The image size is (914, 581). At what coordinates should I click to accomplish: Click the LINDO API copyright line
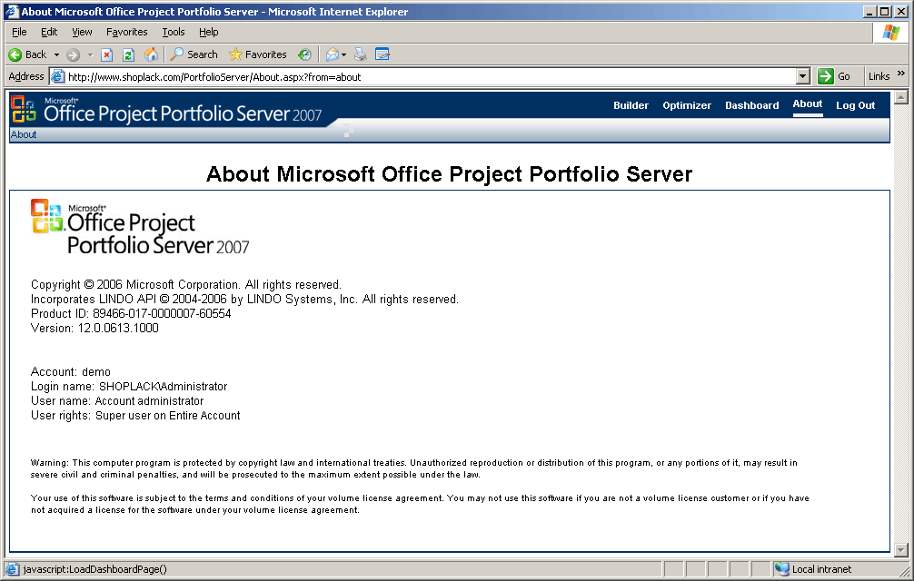[x=244, y=300]
